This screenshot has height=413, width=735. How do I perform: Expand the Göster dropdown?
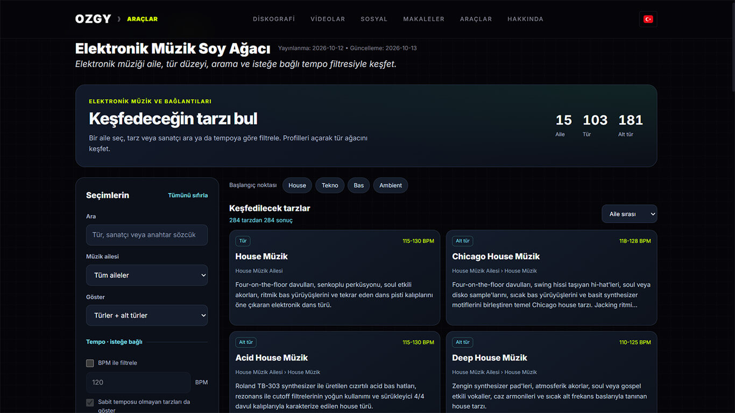pos(147,316)
